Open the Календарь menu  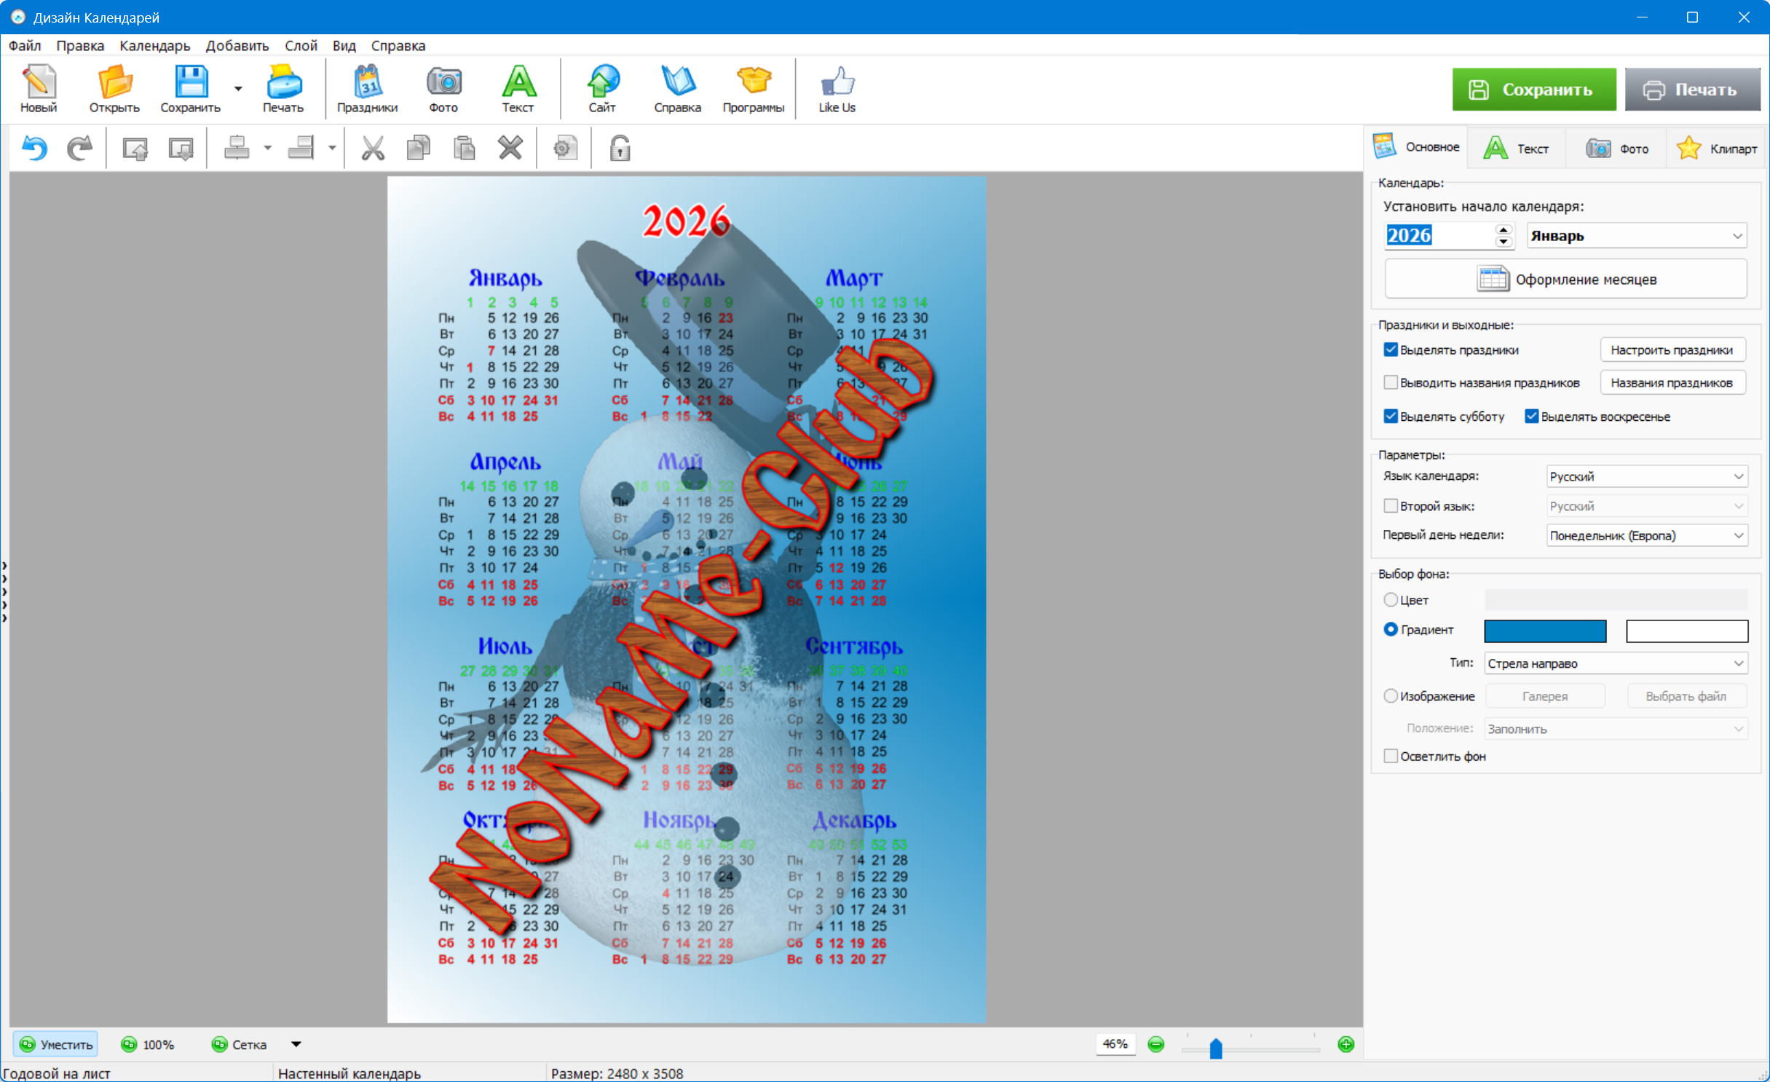(x=154, y=46)
